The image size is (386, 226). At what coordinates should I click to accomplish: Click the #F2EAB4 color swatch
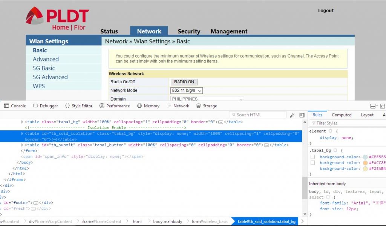click(365, 169)
